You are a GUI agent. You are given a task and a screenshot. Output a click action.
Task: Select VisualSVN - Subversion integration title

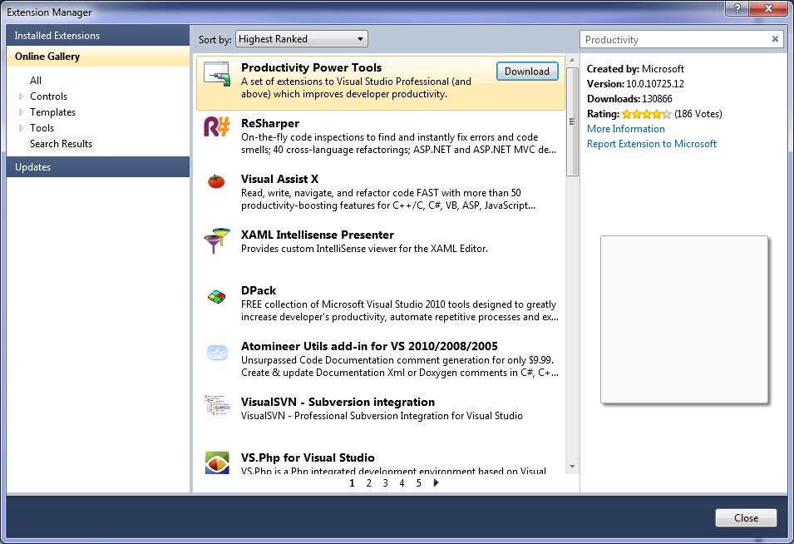click(x=338, y=402)
